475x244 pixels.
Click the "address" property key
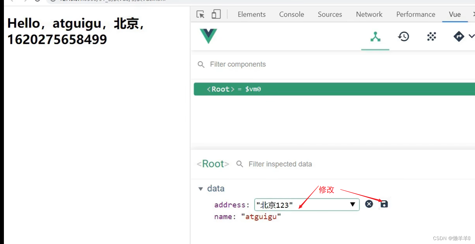(x=230, y=205)
